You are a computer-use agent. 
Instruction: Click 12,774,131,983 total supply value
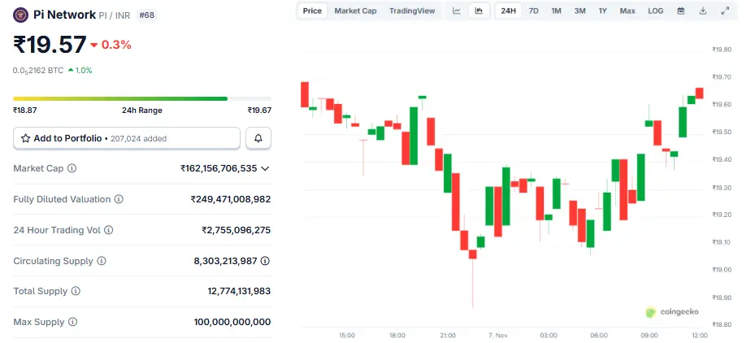(x=239, y=291)
